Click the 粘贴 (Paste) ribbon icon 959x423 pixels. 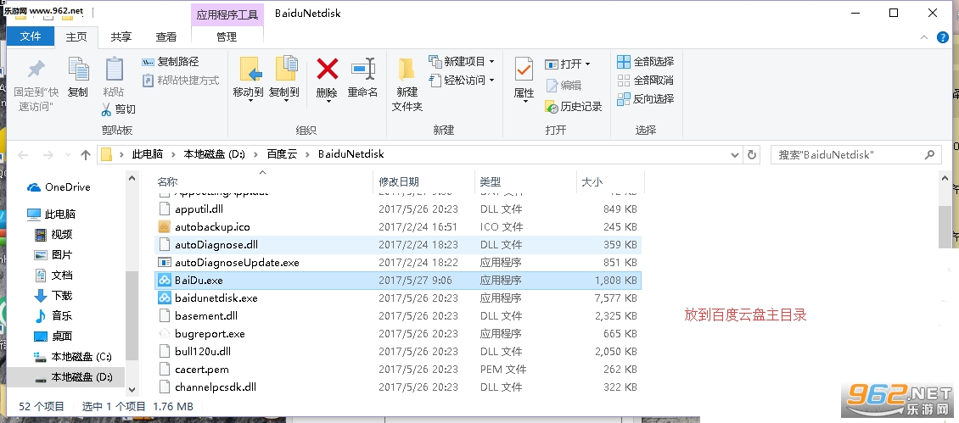pyautogui.click(x=114, y=69)
